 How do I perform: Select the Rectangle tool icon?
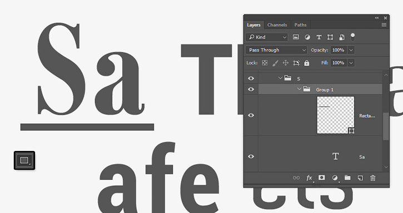[x=24, y=160]
